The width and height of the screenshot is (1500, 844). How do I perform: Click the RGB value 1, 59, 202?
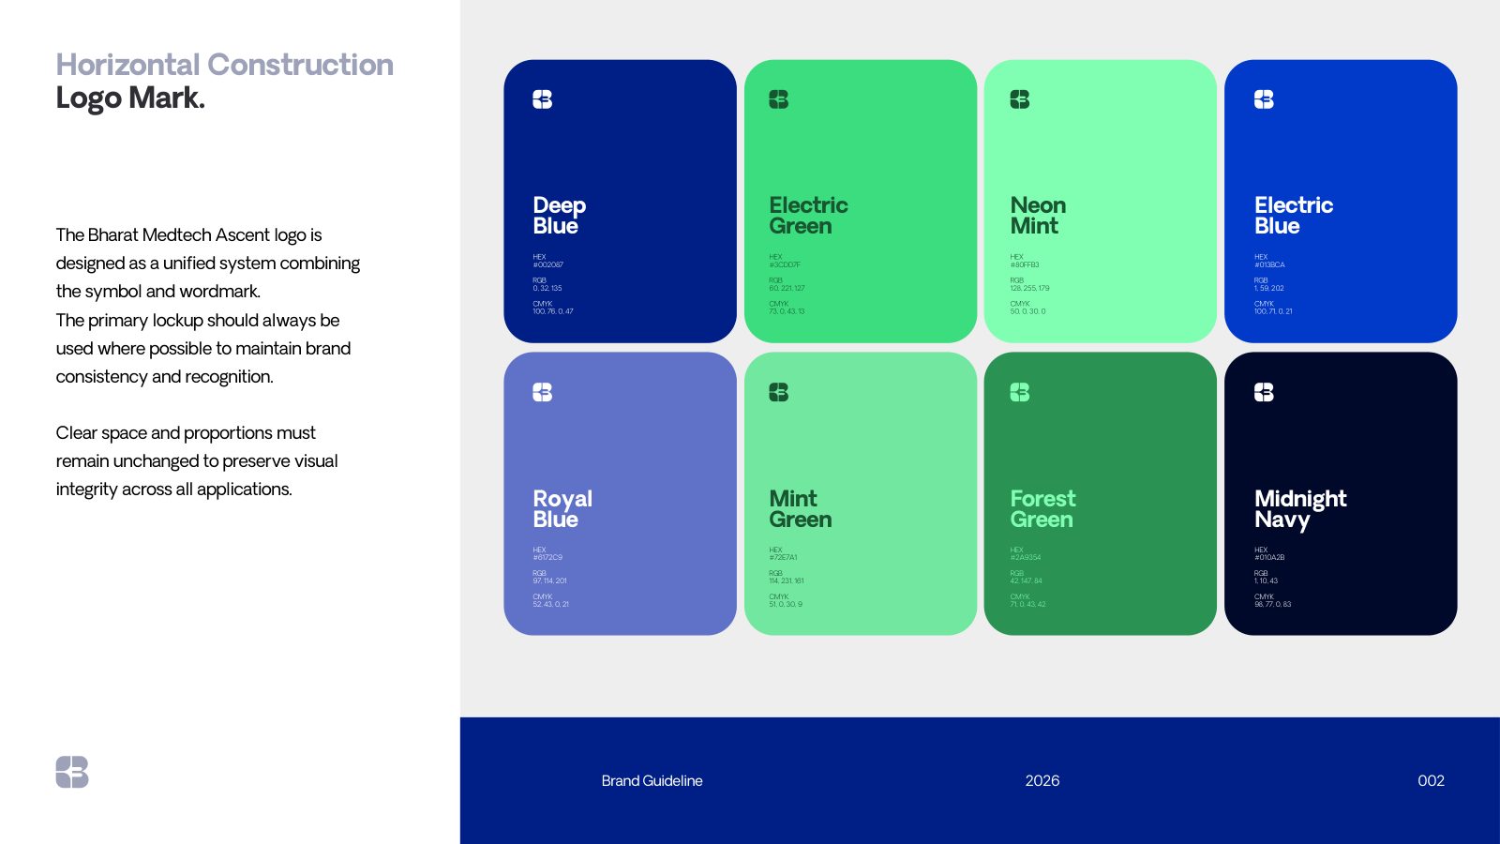point(1269,289)
